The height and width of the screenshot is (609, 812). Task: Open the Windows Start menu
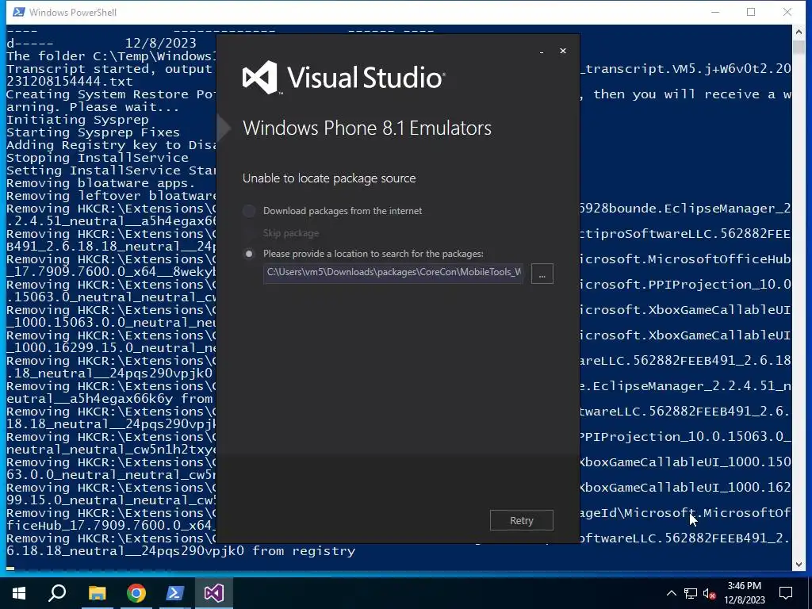19,593
